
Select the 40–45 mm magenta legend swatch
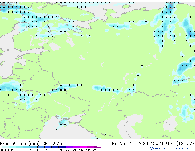83,147
